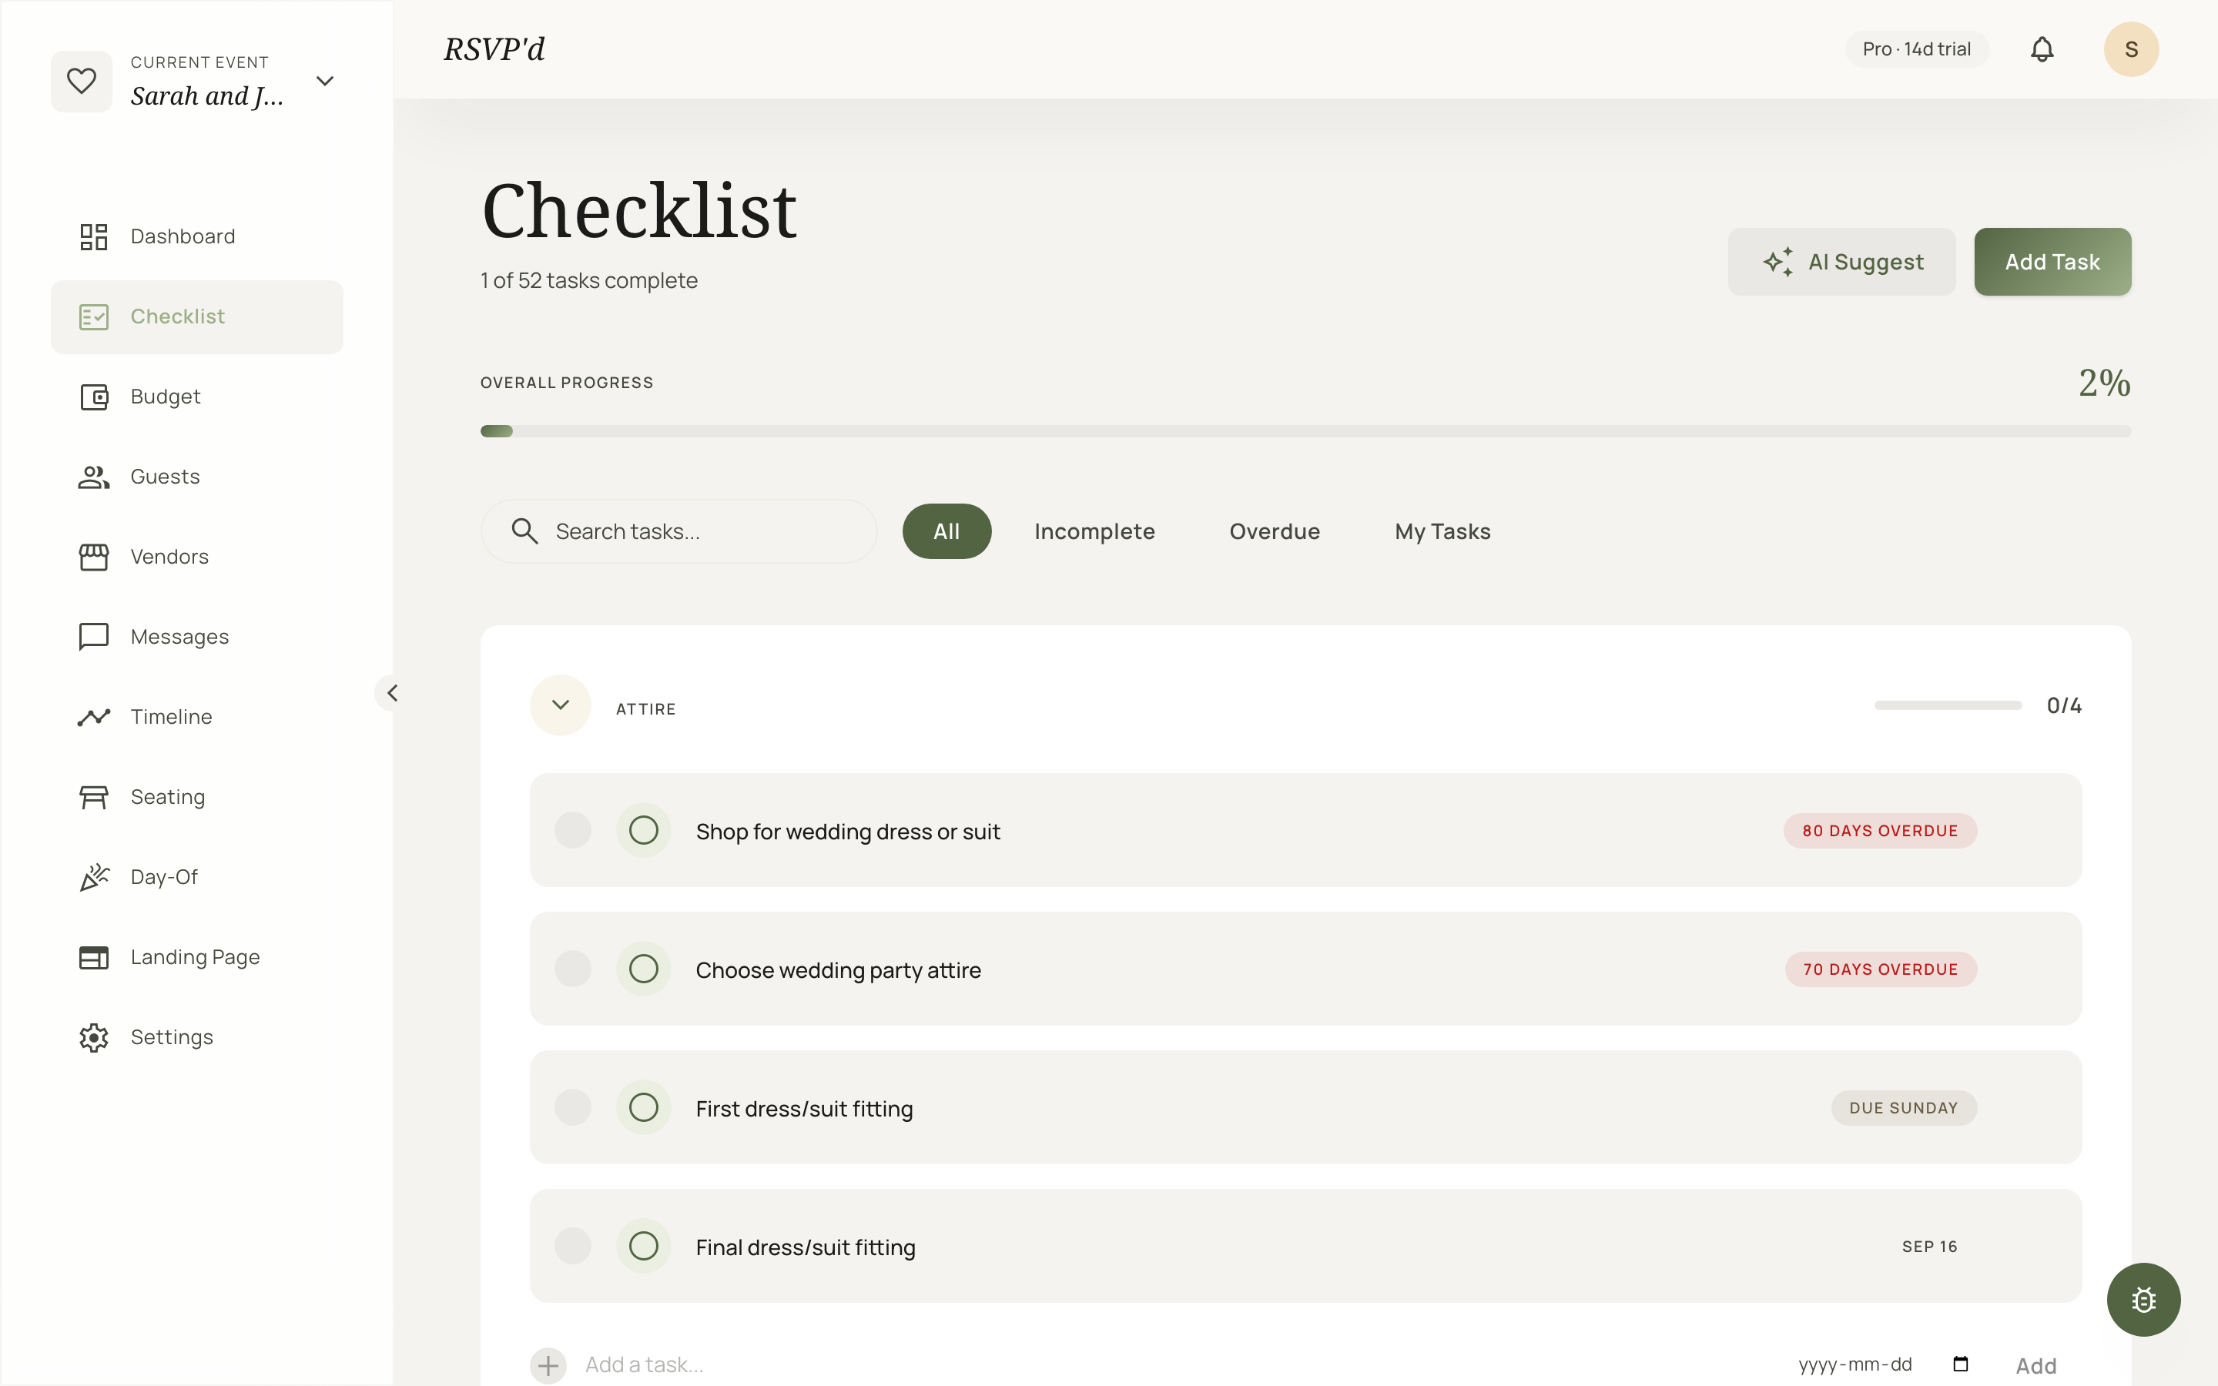This screenshot has height=1386, width=2218.
Task: Click the RSVP'd logo
Action: point(494,49)
